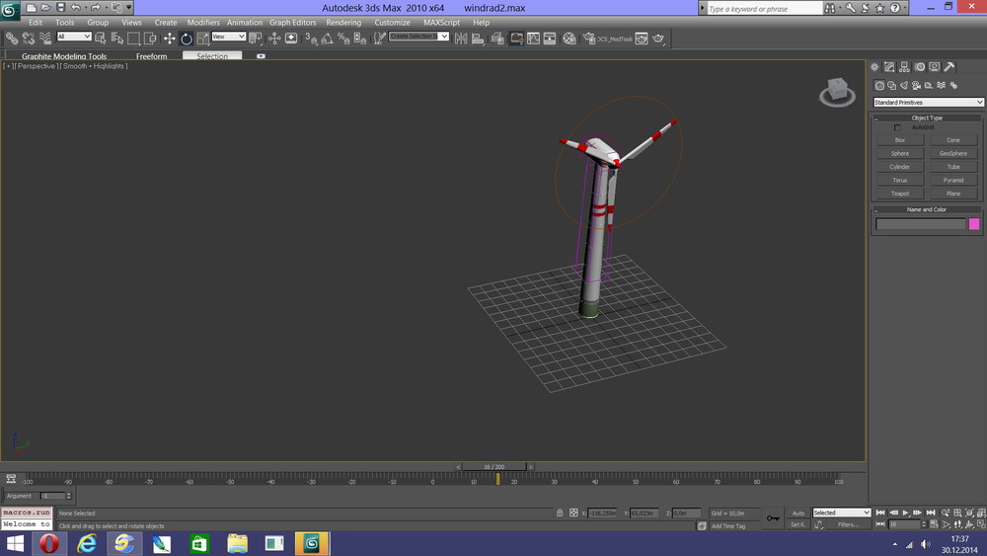Switch to the Hierarchy panel tab
987x556 pixels.
click(x=904, y=67)
